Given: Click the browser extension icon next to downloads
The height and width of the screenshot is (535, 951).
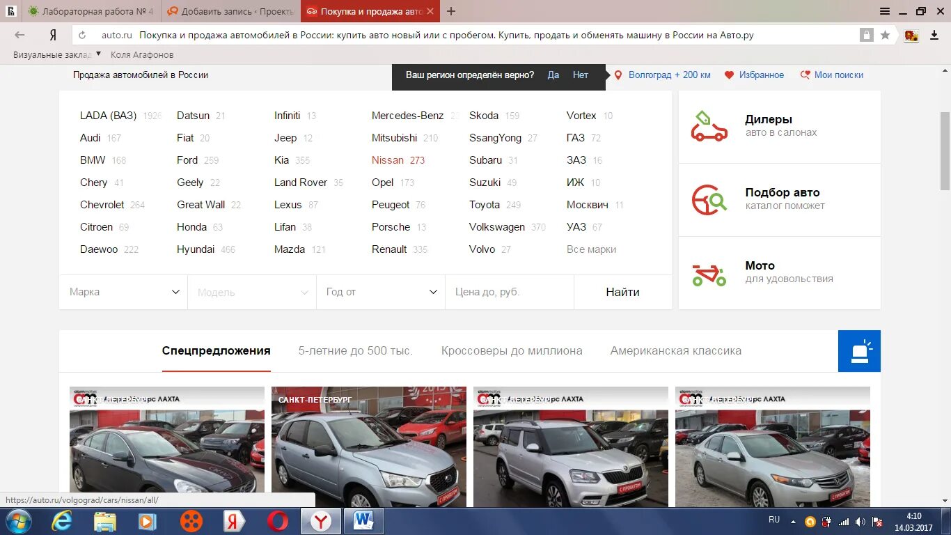Looking at the screenshot, I should pyautogui.click(x=911, y=36).
